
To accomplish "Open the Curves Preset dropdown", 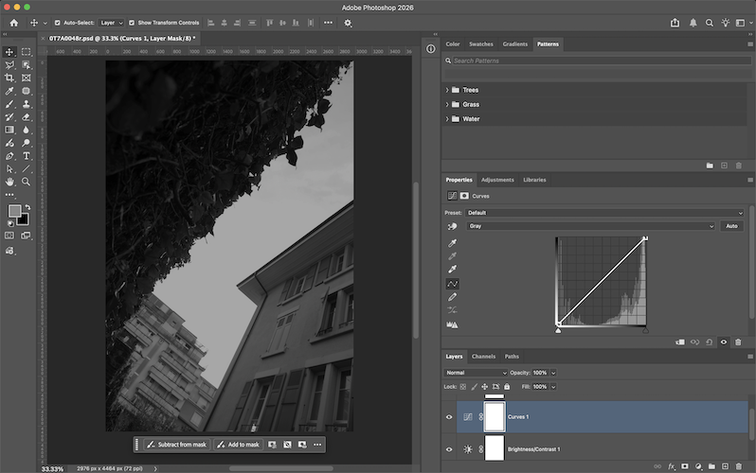I will pos(604,213).
